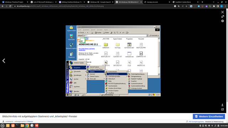The height and width of the screenshot is (128, 228).
Task: Click the clock showing 10:16 AM
Action: (224, 126)
